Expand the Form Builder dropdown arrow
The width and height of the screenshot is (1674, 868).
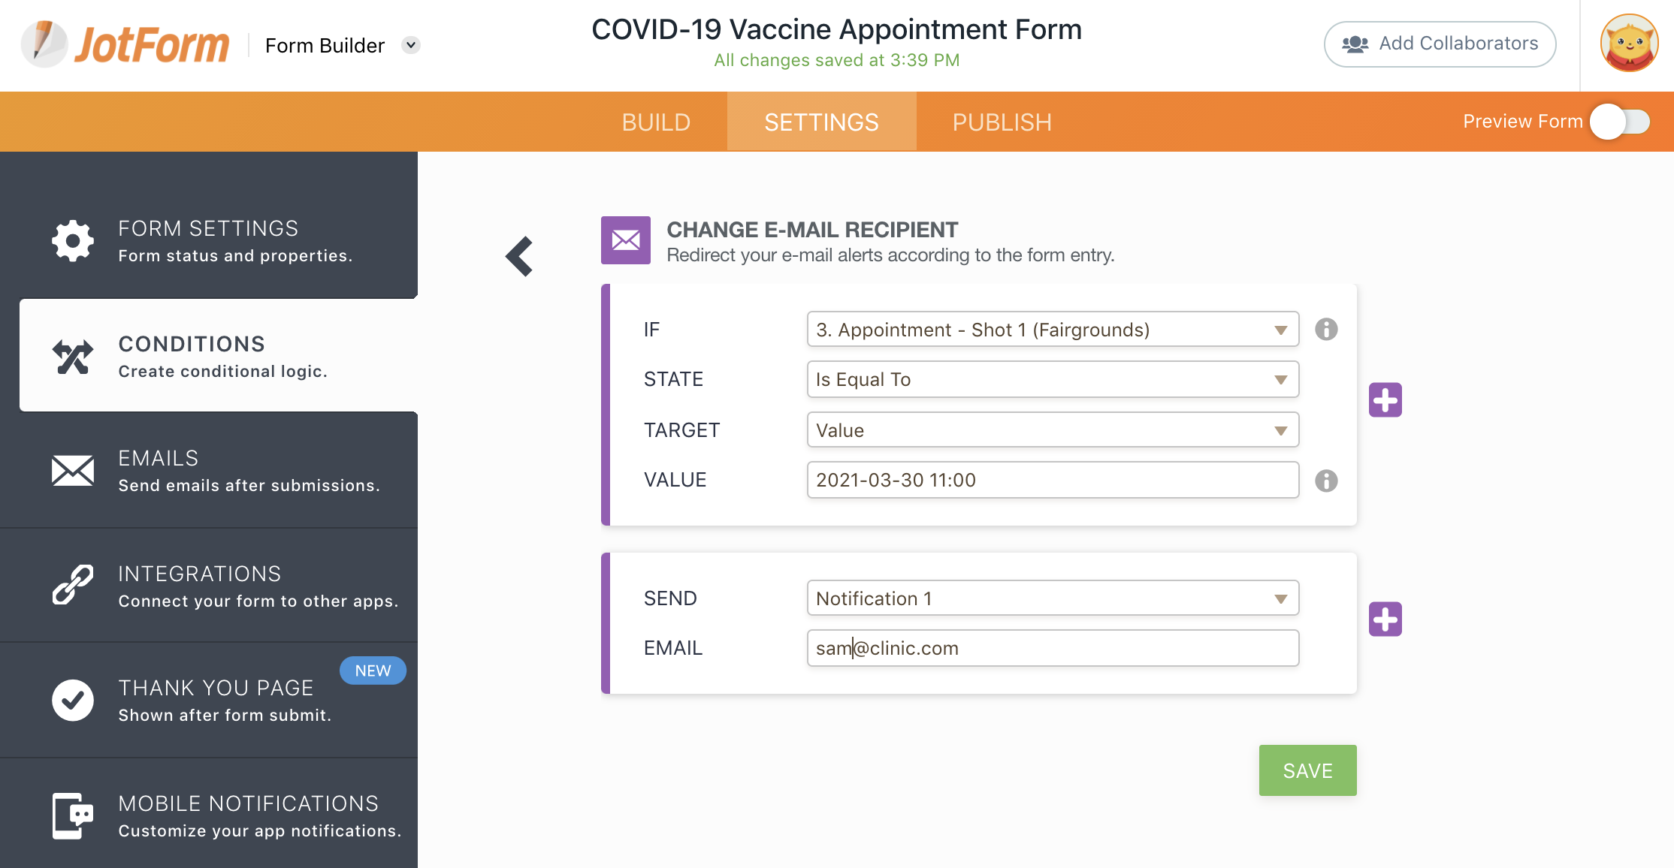click(410, 45)
